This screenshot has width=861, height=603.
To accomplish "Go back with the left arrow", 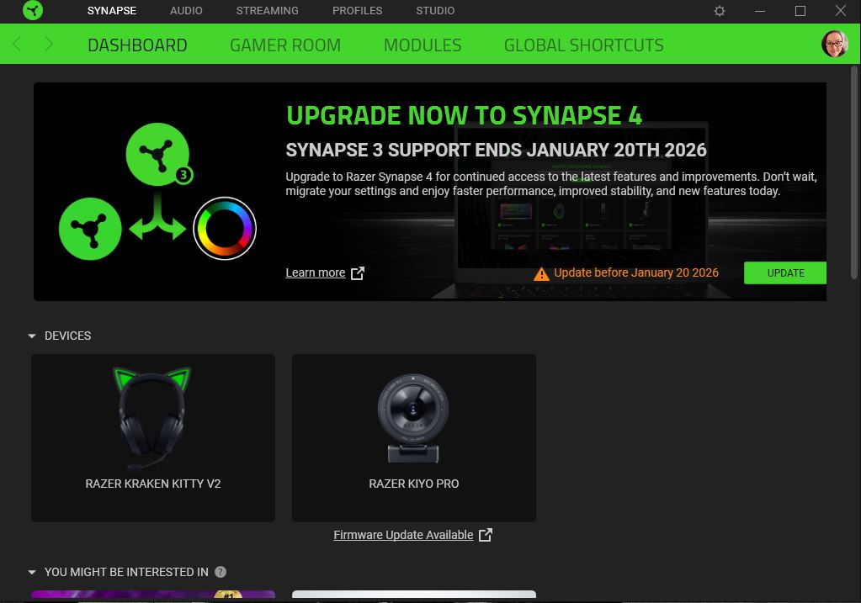I will point(17,44).
